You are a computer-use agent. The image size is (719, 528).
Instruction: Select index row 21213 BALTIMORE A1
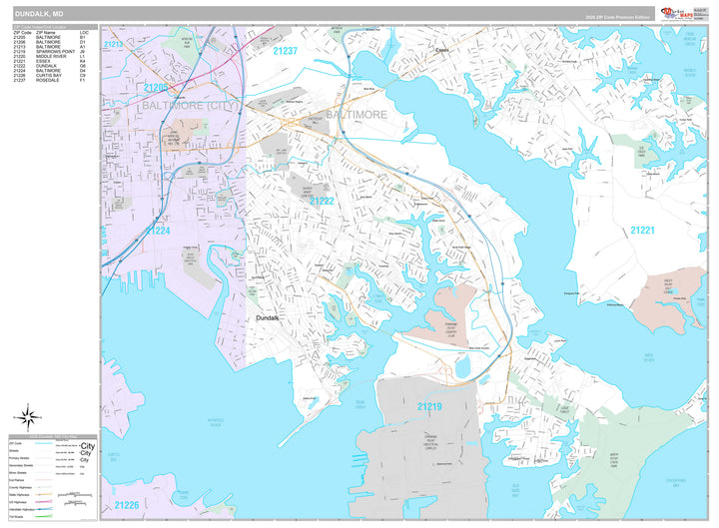click(x=50, y=47)
